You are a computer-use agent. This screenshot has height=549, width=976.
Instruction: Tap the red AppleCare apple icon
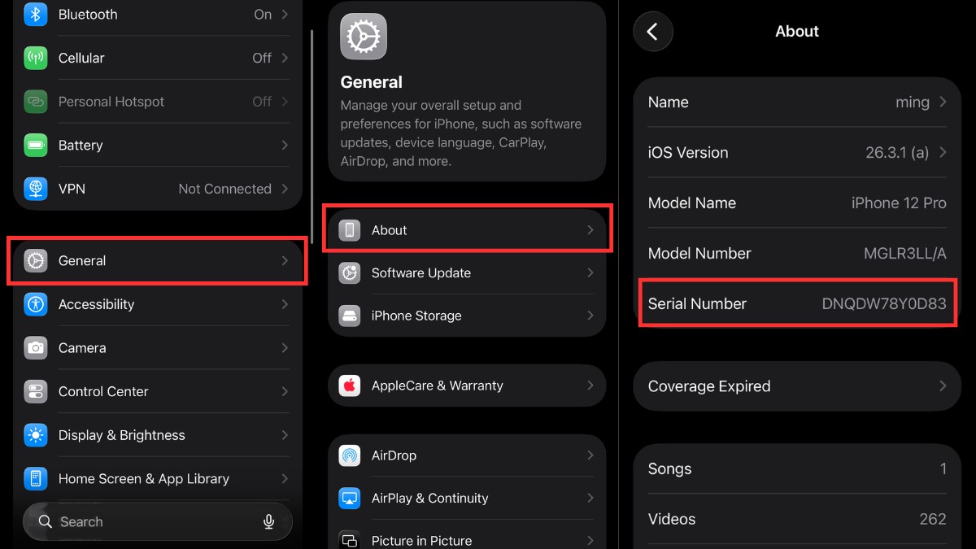click(350, 386)
